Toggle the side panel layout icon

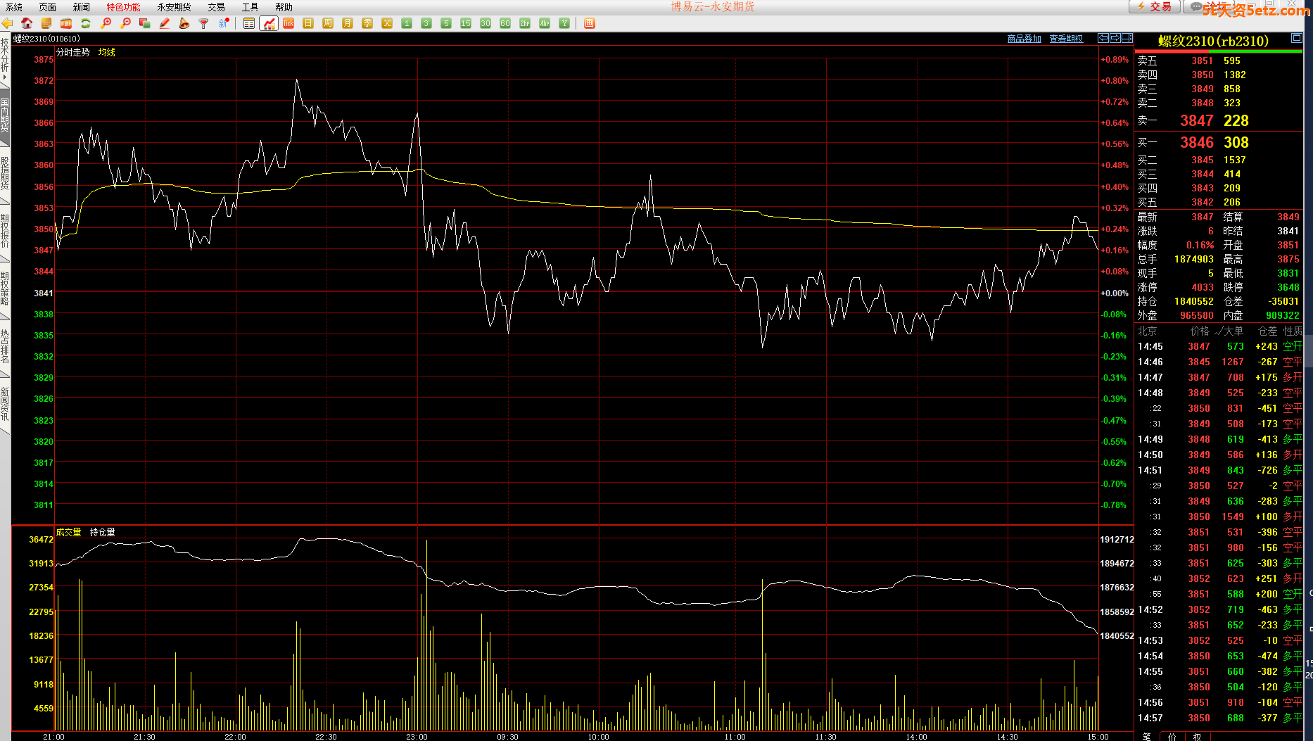tap(1127, 38)
